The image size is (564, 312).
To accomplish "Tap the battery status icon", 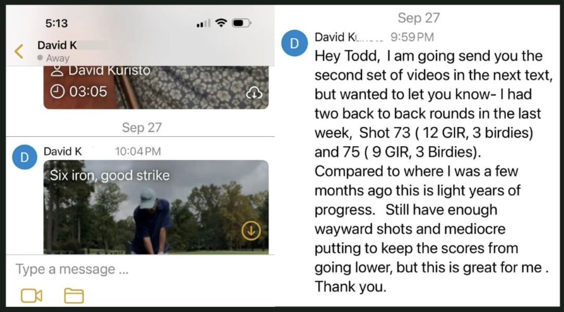I will (242, 23).
